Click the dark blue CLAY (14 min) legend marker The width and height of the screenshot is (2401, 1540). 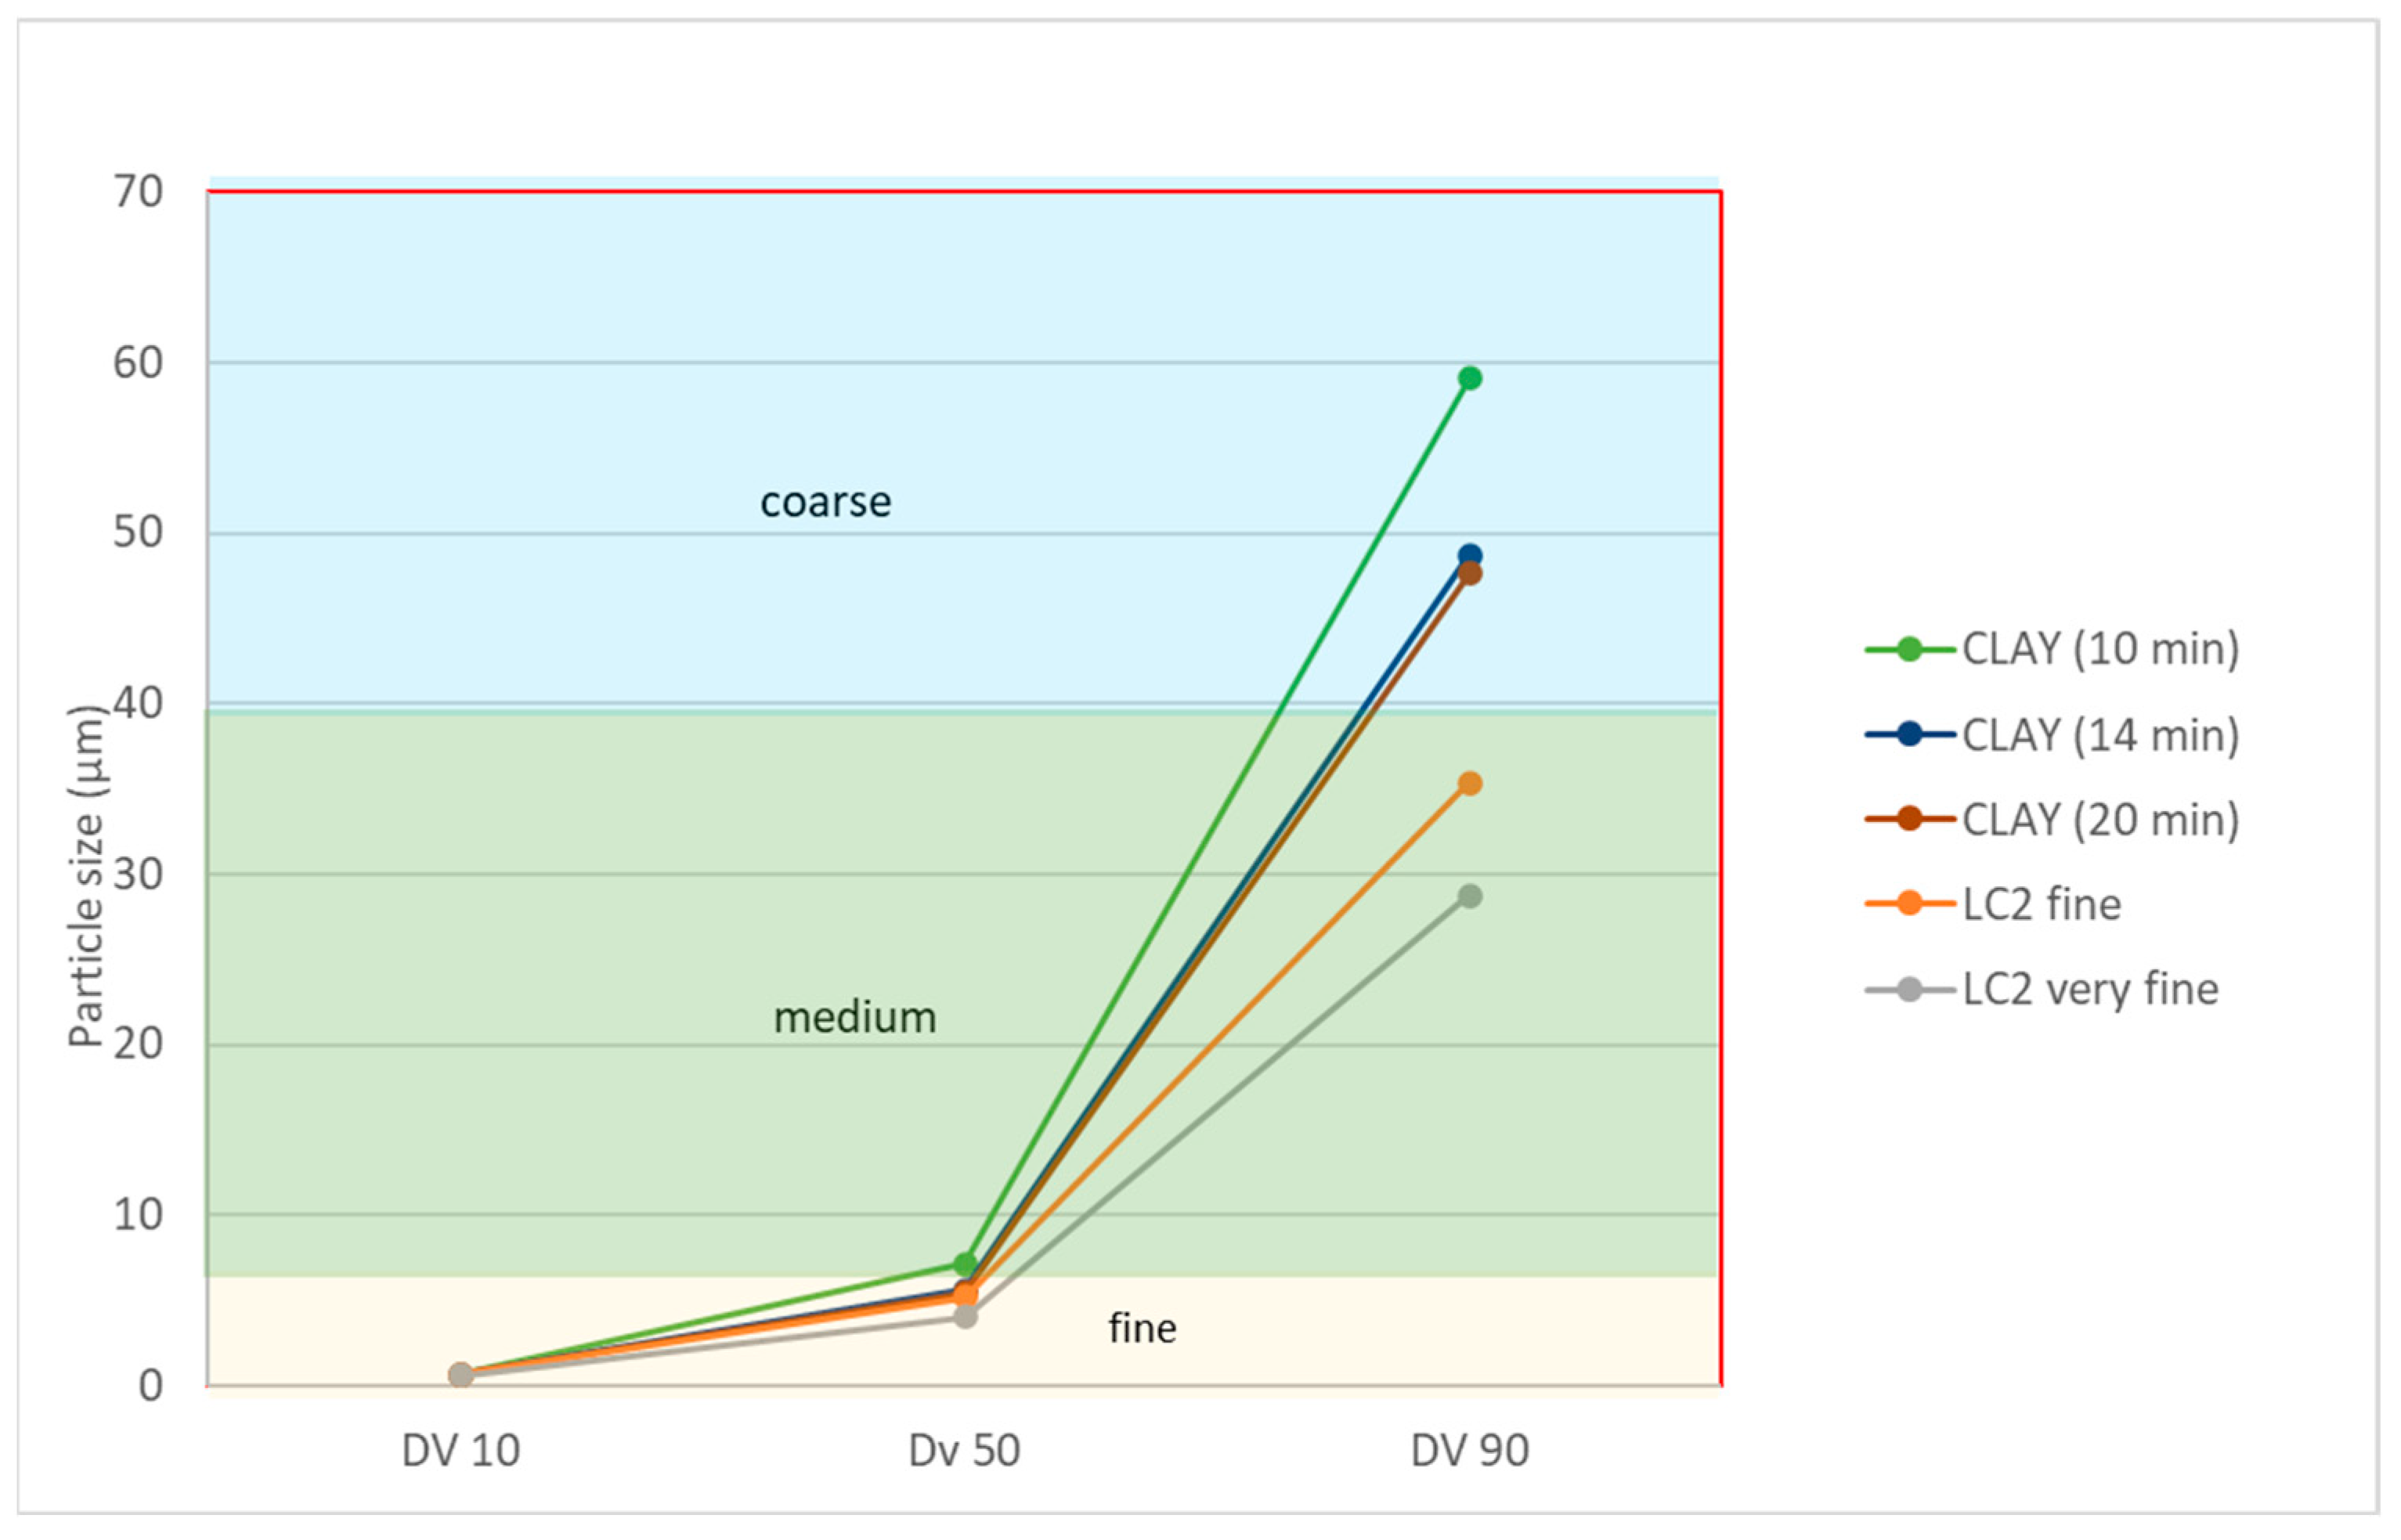(x=1909, y=735)
